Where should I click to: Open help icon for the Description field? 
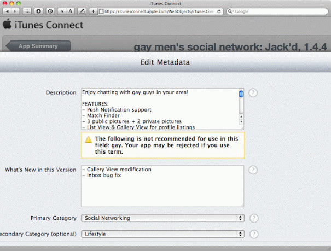pos(253,93)
